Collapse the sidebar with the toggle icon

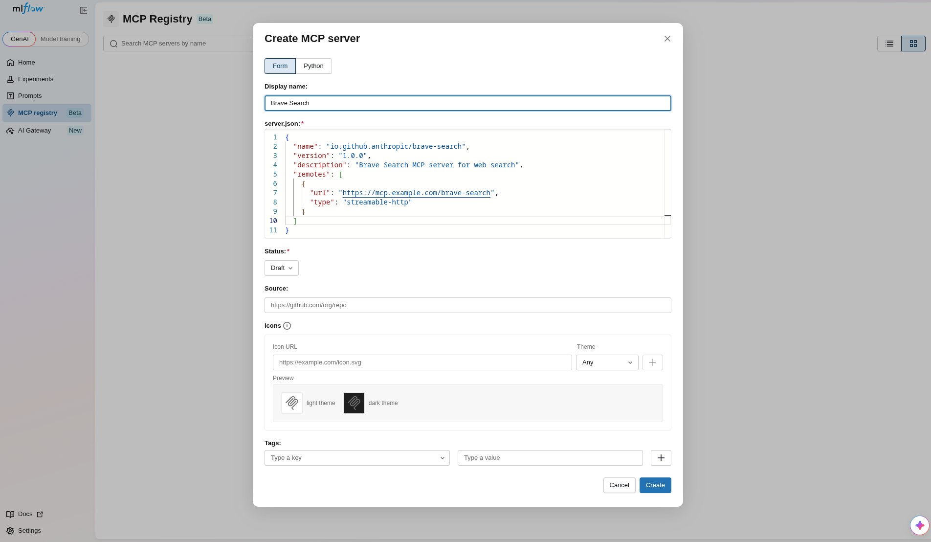[x=84, y=10]
